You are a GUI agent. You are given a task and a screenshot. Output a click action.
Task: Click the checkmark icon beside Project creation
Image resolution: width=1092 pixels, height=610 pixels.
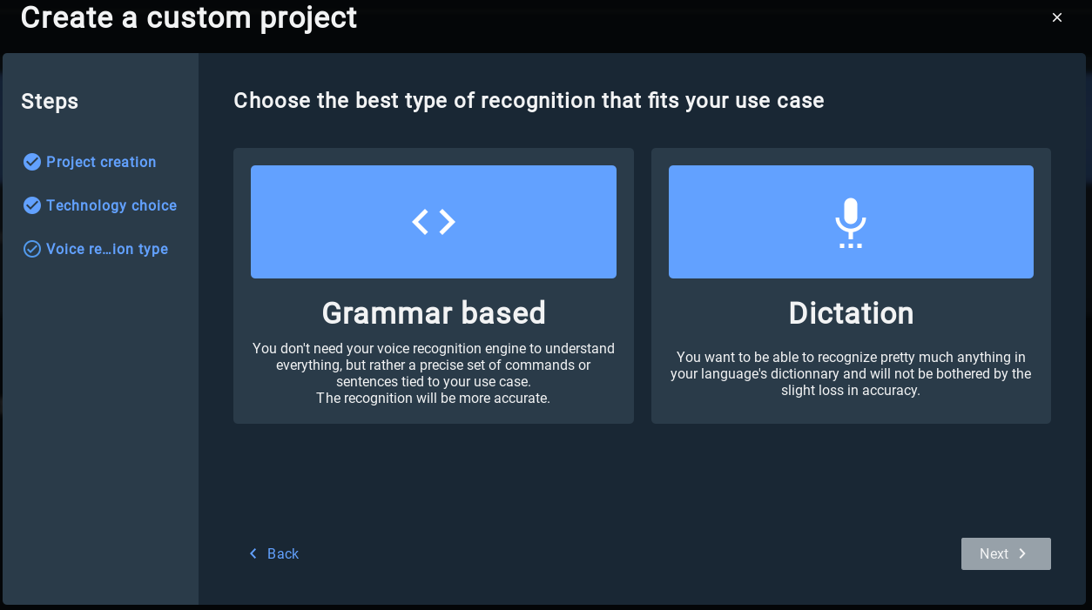pyautogui.click(x=32, y=162)
